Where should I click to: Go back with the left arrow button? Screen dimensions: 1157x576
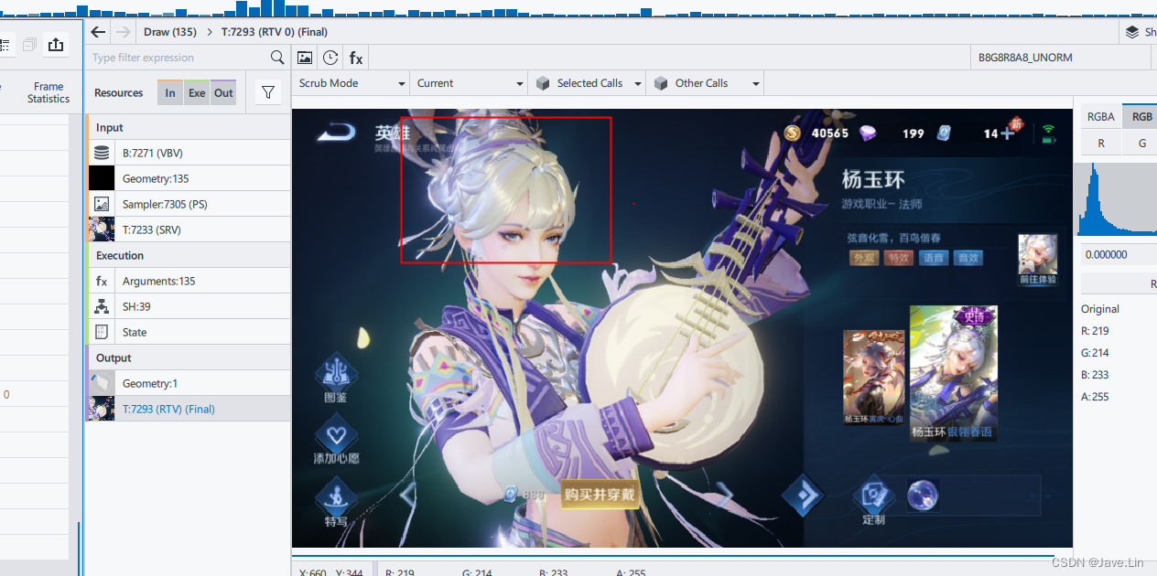98,32
